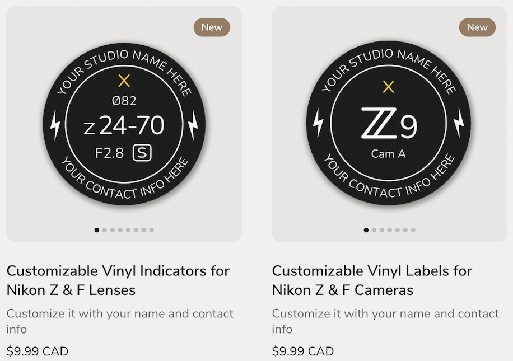
Task: Click the New badge on the lens indicators card
Action: click(212, 27)
